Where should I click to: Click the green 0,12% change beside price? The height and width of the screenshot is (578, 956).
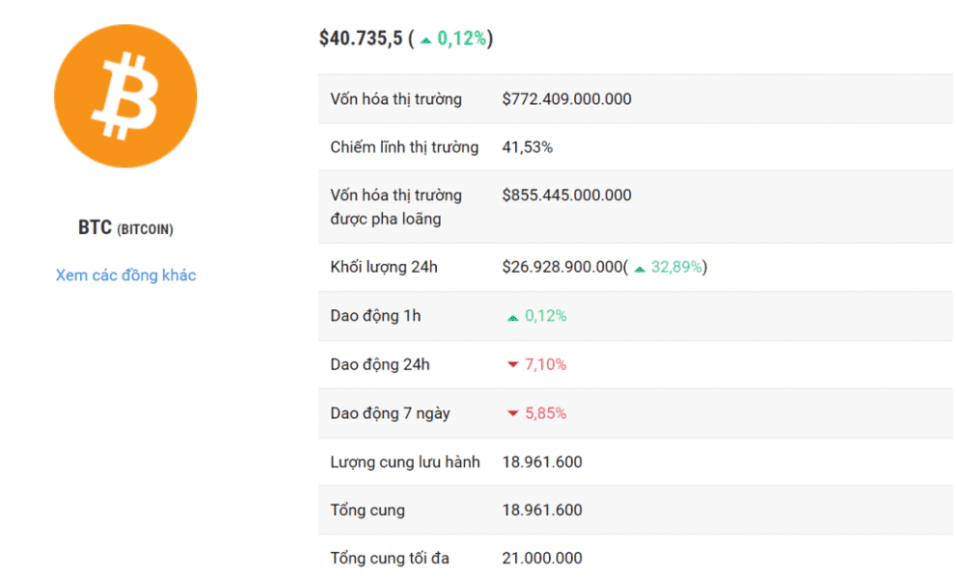(461, 39)
